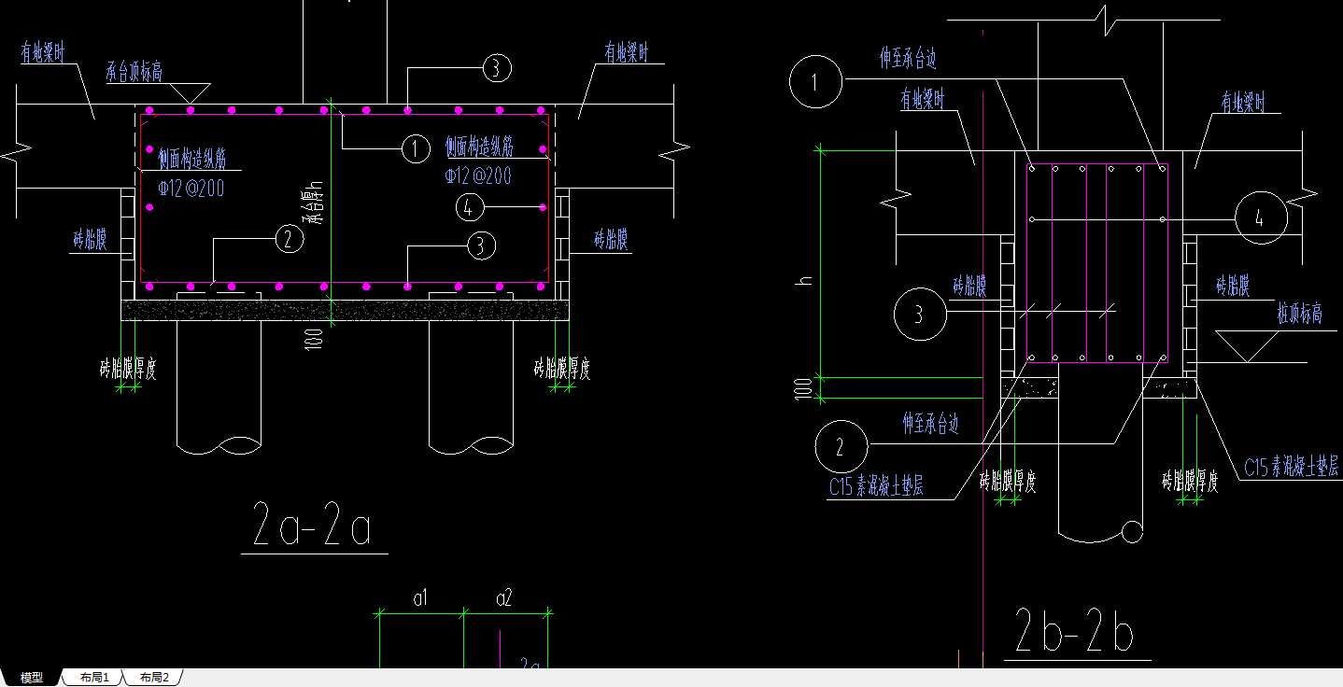Click callout bubble 2 in section 2b-2b
1343x687 pixels.
pos(841,446)
